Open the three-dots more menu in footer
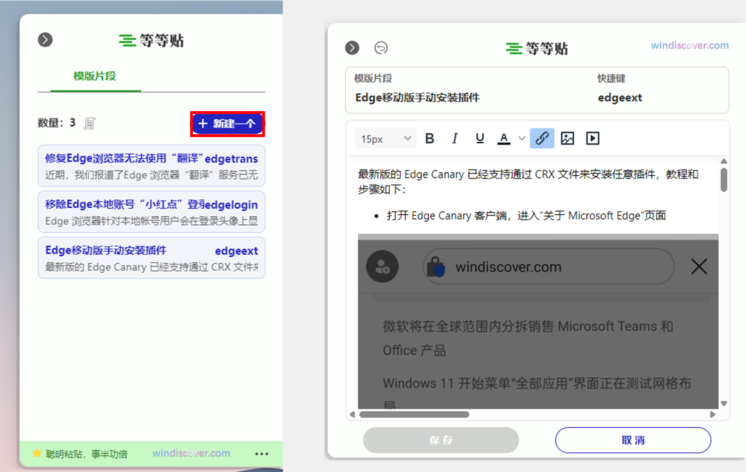 coord(262,454)
